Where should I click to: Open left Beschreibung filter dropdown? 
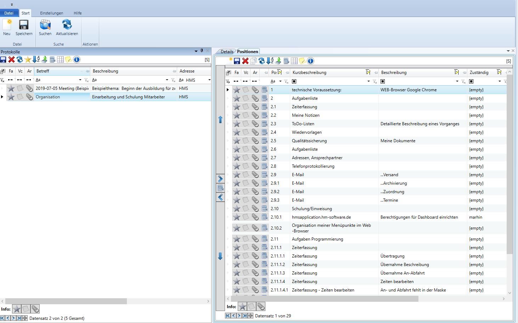[x=167, y=80]
